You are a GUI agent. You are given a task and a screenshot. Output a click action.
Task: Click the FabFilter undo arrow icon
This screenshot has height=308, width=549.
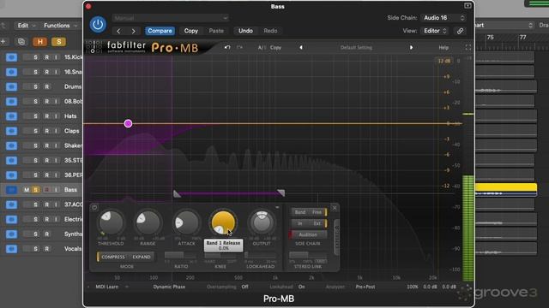point(227,47)
